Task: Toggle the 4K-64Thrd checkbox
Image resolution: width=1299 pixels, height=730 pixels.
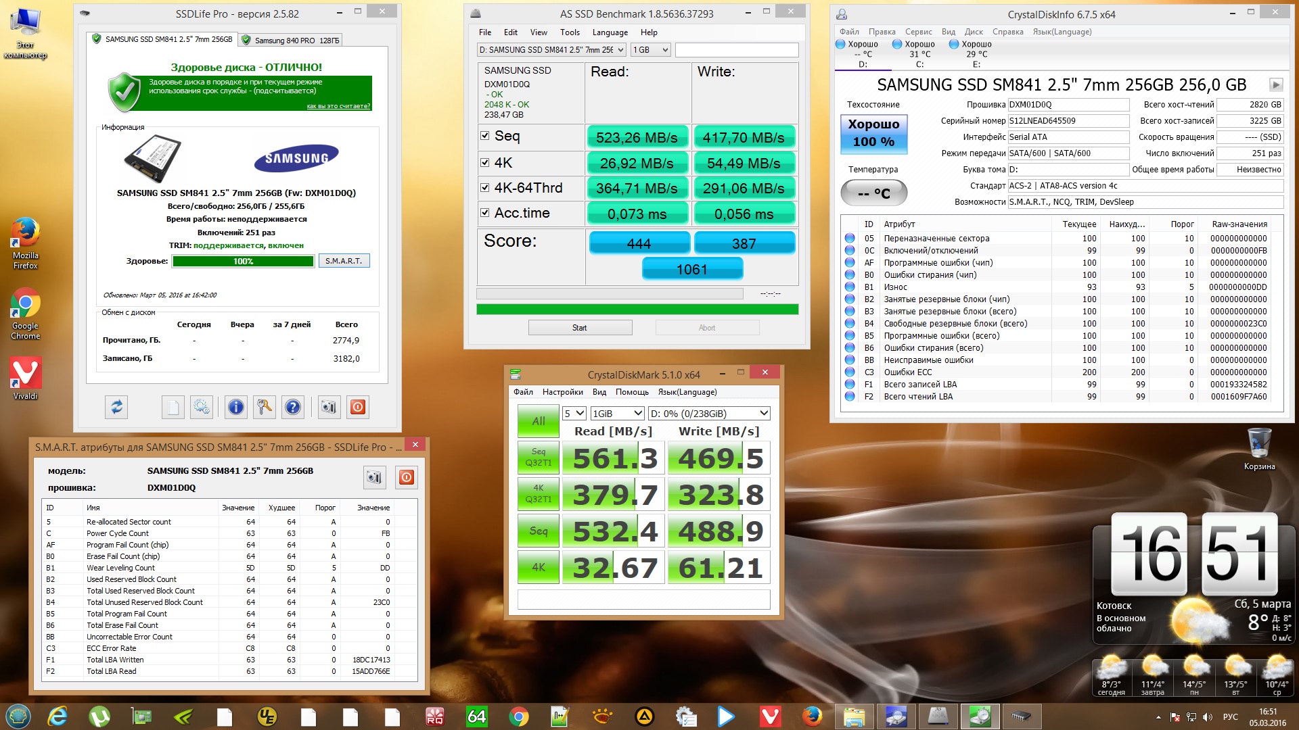Action: (x=485, y=188)
